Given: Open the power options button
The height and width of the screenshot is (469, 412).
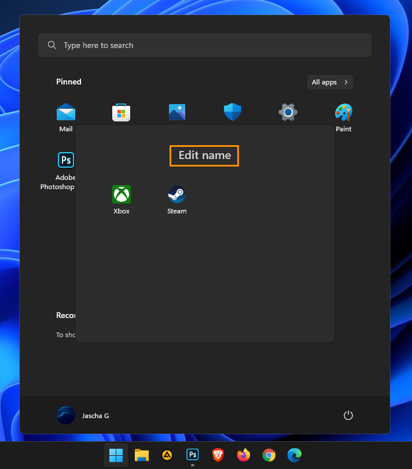Looking at the screenshot, I should coord(348,415).
